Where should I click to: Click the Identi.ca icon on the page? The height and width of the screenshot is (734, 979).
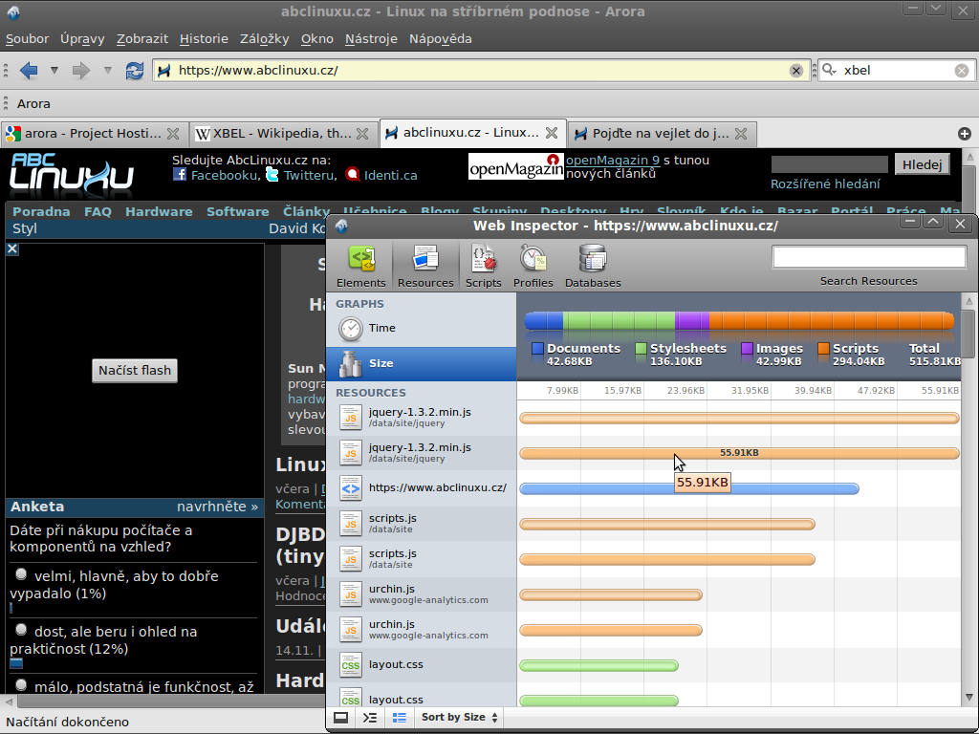353,175
